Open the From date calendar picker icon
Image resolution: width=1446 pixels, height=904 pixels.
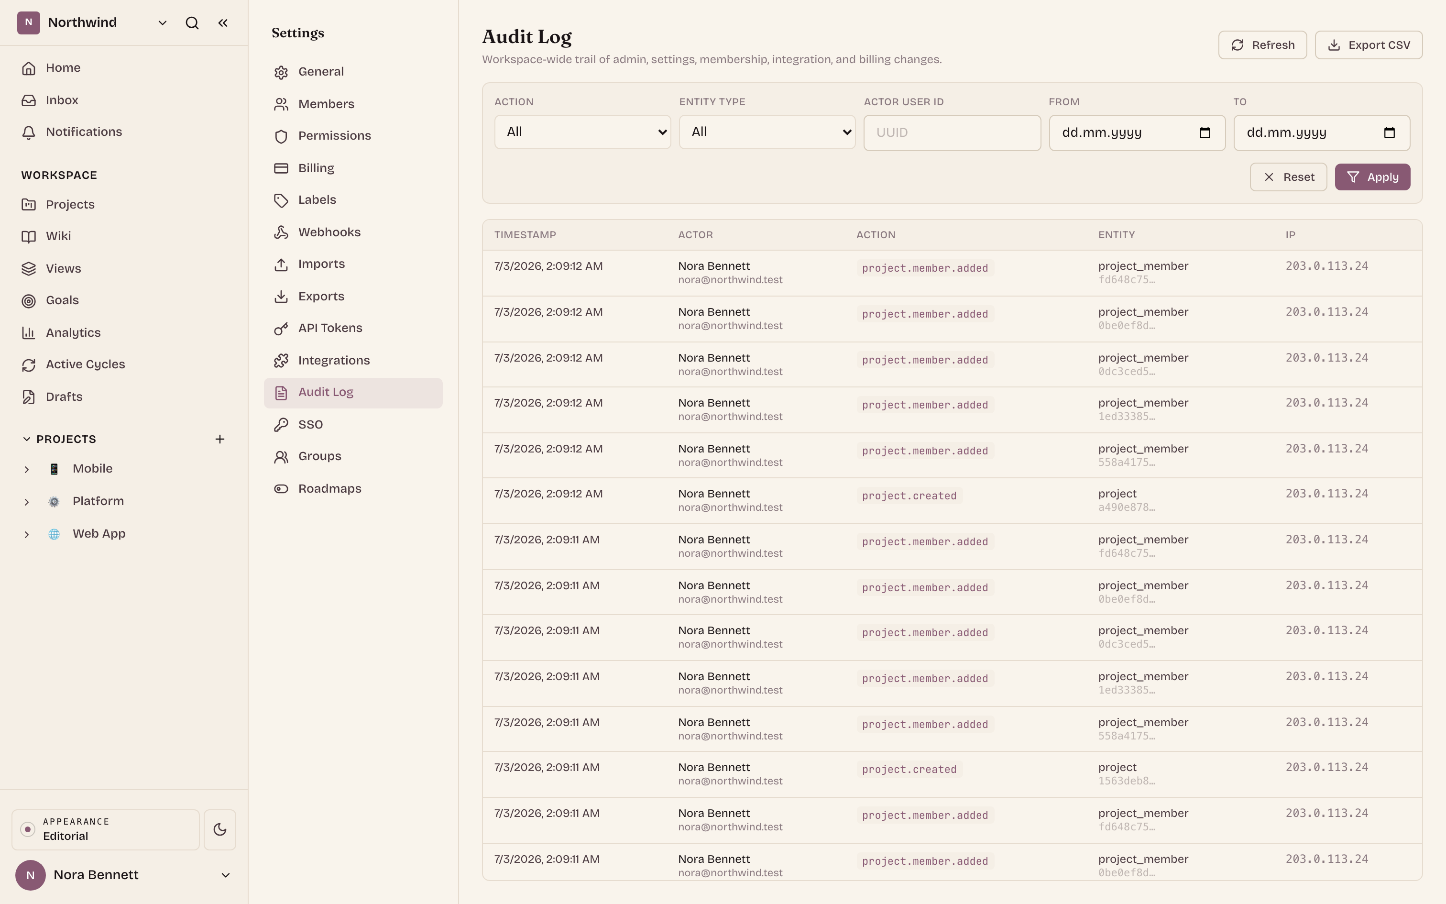coord(1205,133)
